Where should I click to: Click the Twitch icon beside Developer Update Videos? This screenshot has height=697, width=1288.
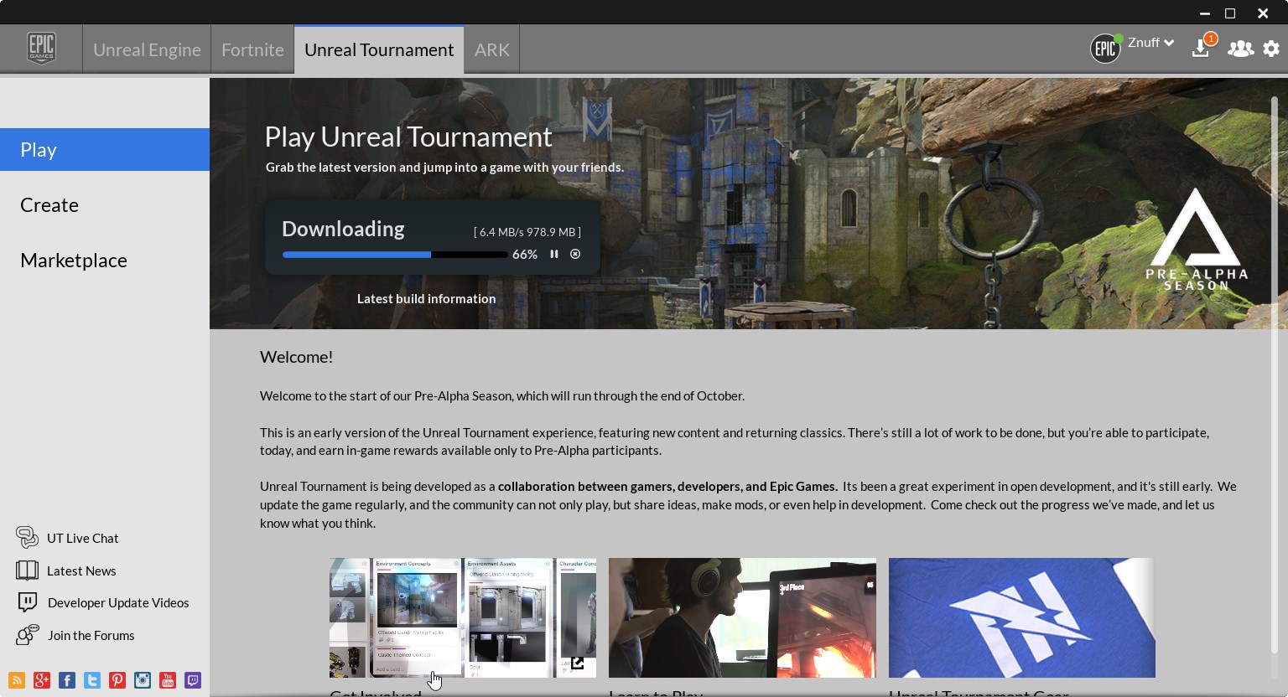[x=27, y=602]
